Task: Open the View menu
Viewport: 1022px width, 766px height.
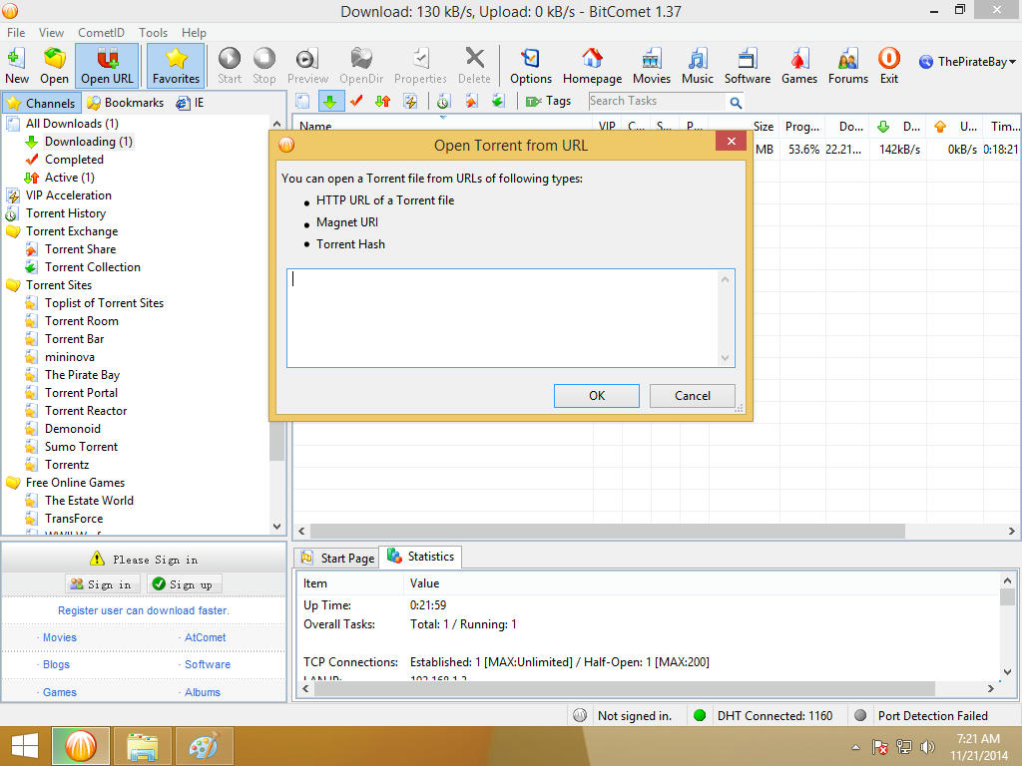Action: click(51, 33)
